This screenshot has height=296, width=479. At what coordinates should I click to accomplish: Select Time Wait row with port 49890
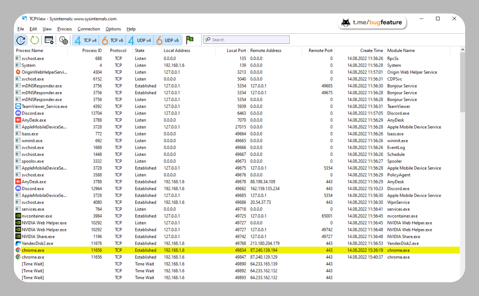point(237,264)
